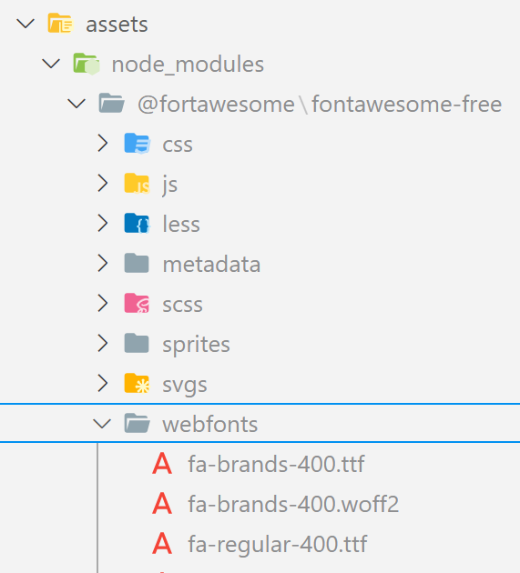Click the green node_modules folder icon
520x573 pixels.
point(87,64)
